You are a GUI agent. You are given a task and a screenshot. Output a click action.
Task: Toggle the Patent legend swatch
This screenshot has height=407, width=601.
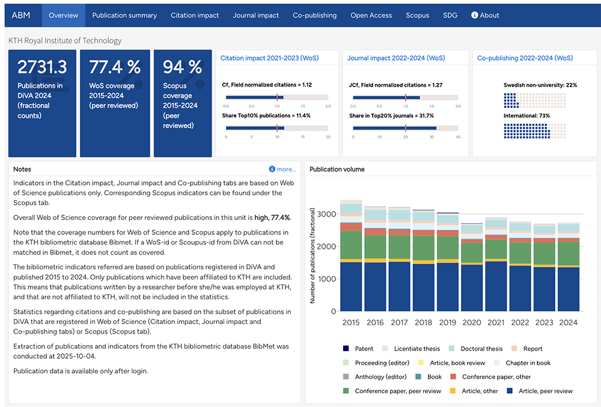[x=346, y=349]
